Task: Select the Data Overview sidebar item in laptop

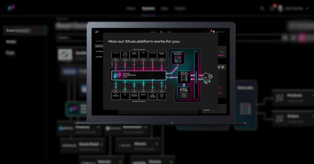Action: click(99, 46)
